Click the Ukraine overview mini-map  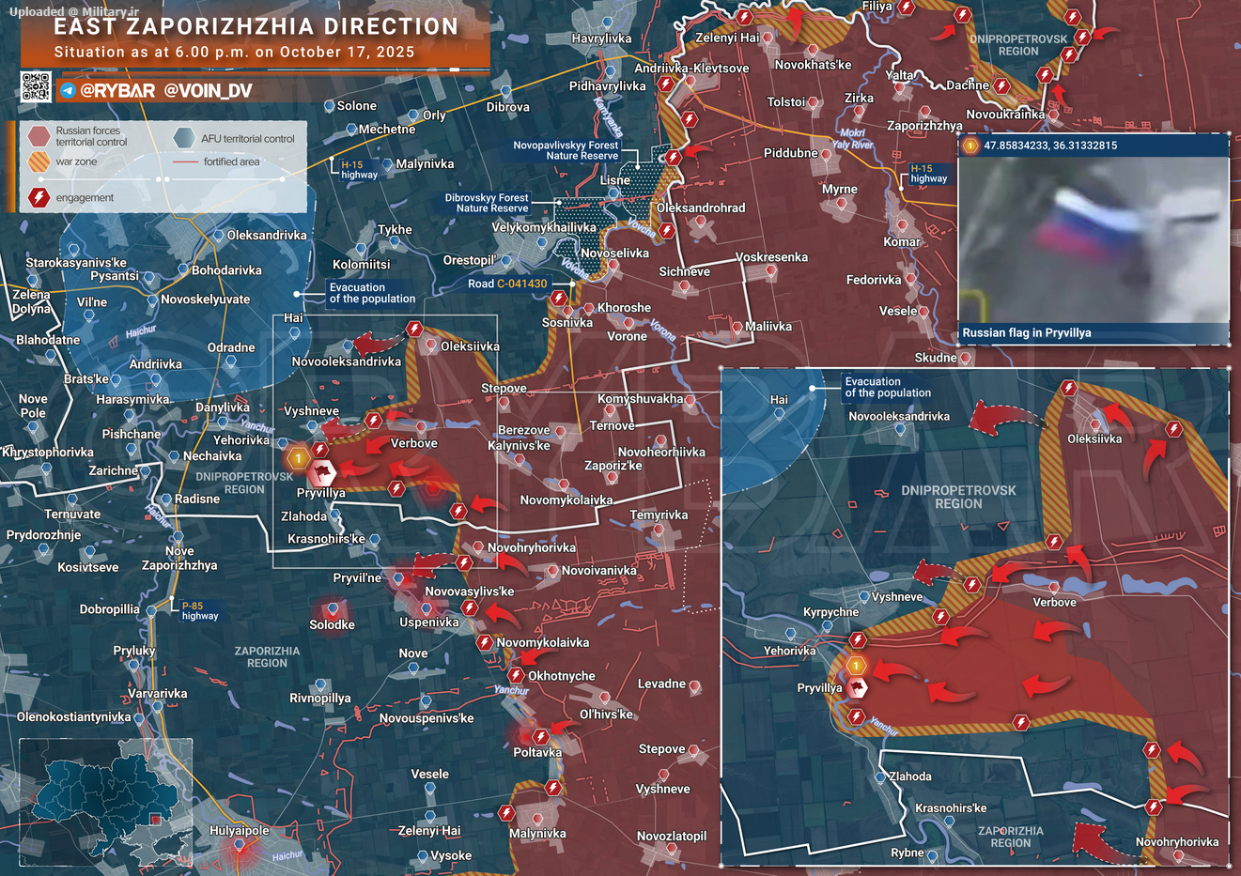tap(105, 801)
